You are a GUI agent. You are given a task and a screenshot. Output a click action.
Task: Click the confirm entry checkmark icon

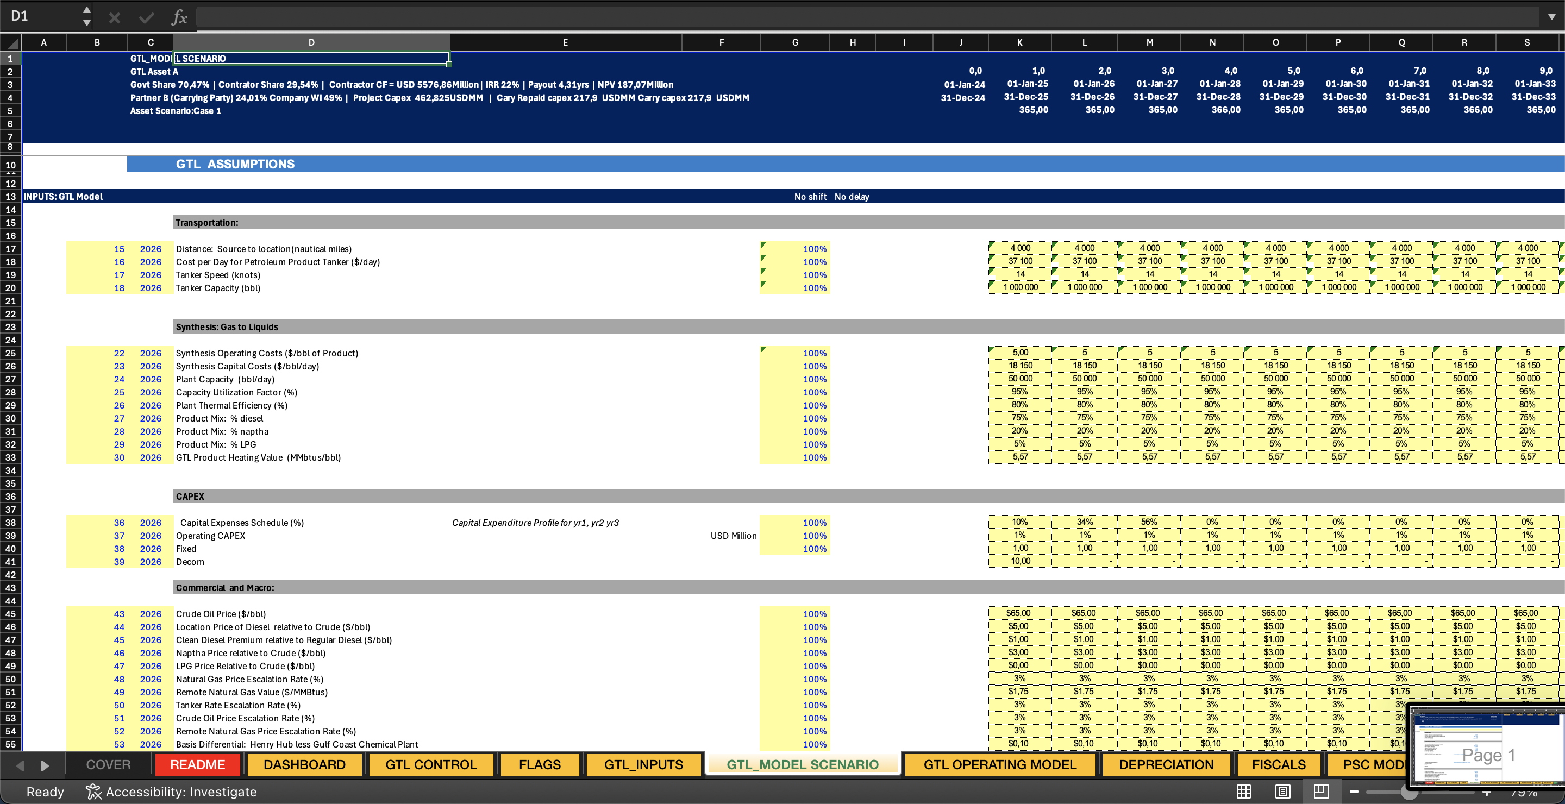(146, 17)
